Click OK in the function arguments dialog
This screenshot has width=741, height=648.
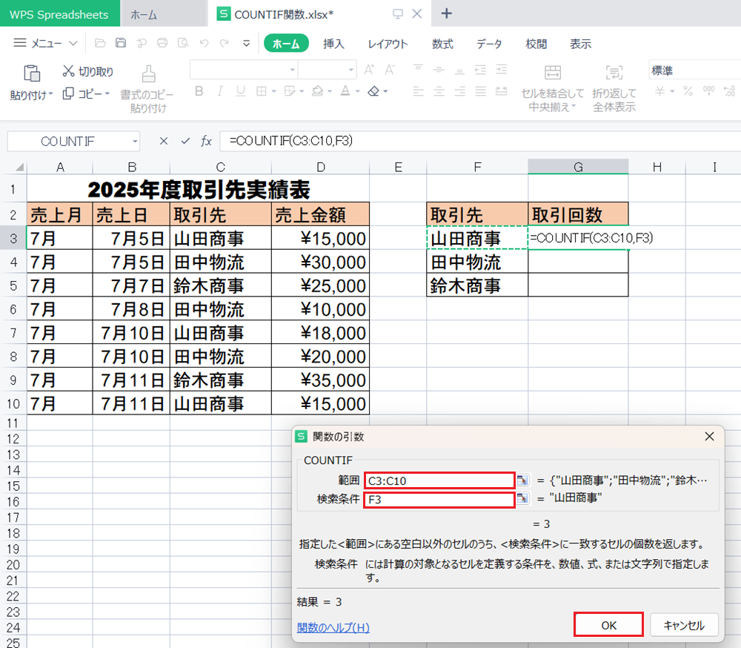[608, 625]
